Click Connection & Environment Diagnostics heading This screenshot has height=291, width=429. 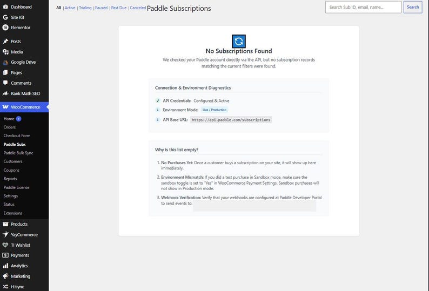(193, 88)
